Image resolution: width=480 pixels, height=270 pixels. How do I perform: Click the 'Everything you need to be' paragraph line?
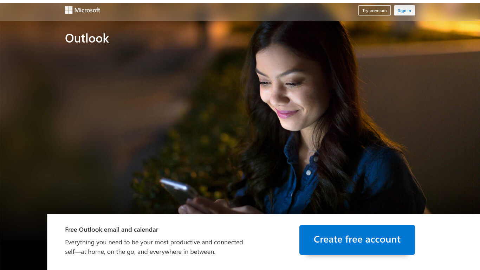[x=154, y=242]
